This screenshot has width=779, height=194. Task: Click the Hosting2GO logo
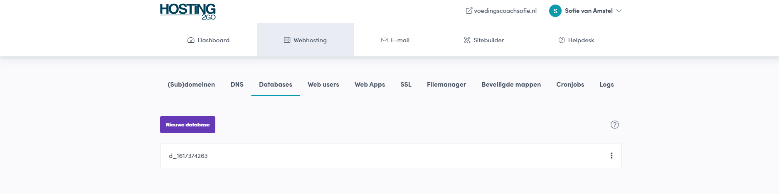187,11
